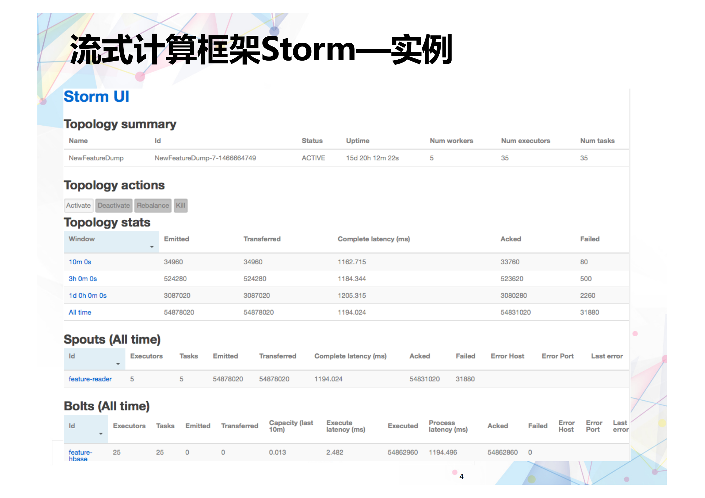The height and width of the screenshot is (498, 705).
Task: Open the Spouts Id column sort dropdown
Action: point(118,364)
